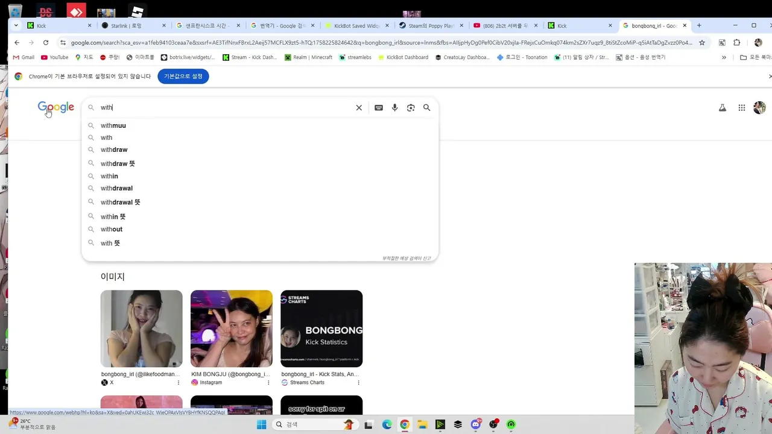The width and height of the screenshot is (772, 434).
Task: Open the BONGBONG Kick Statistics thumbnail
Action: click(x=321, y=329)
